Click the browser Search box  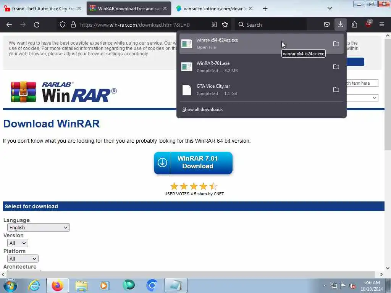pyautogui.click(x=271, y=25)
